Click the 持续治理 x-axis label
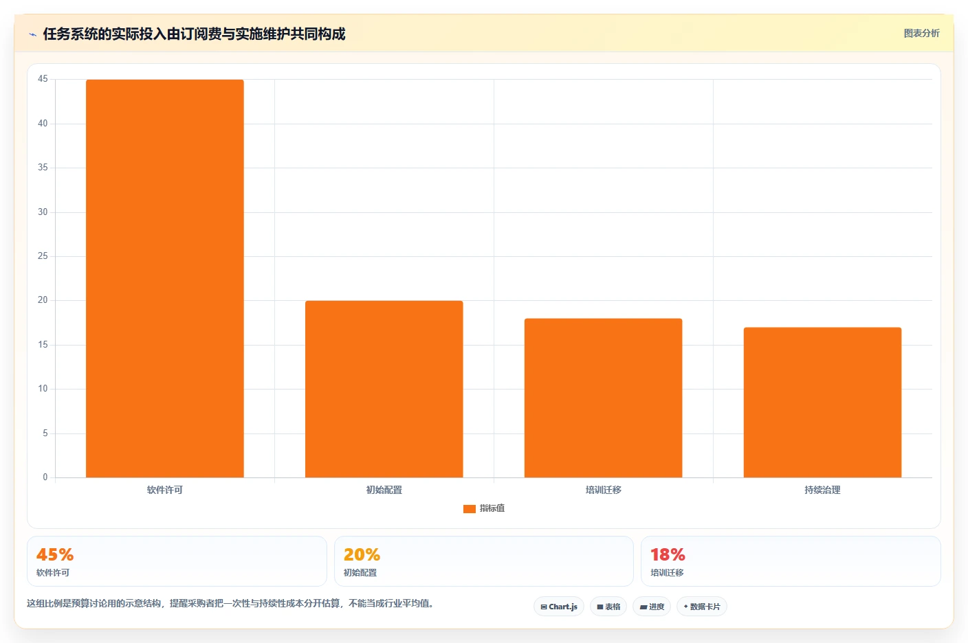Image resolution: width=968 pixels, height=643 pixels. 822,490
